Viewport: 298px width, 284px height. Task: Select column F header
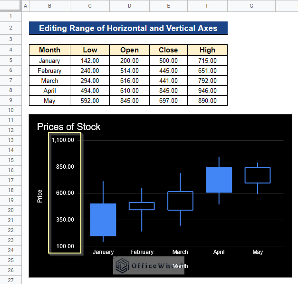[x=207, y=6]
